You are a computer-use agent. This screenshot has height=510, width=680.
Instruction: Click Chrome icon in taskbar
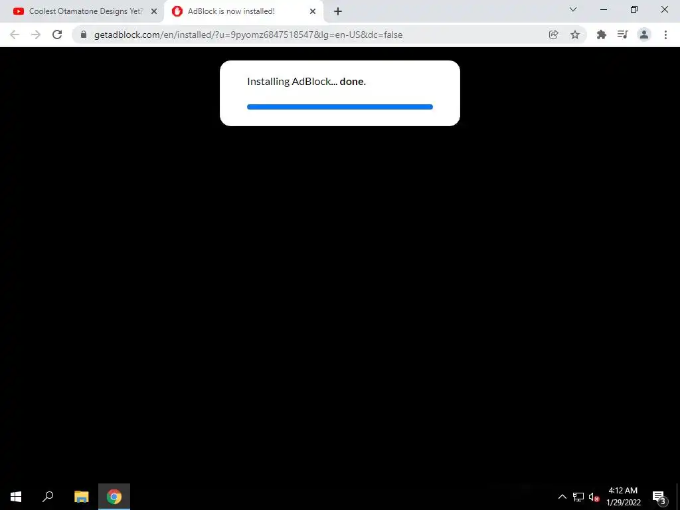coord(114,497)
